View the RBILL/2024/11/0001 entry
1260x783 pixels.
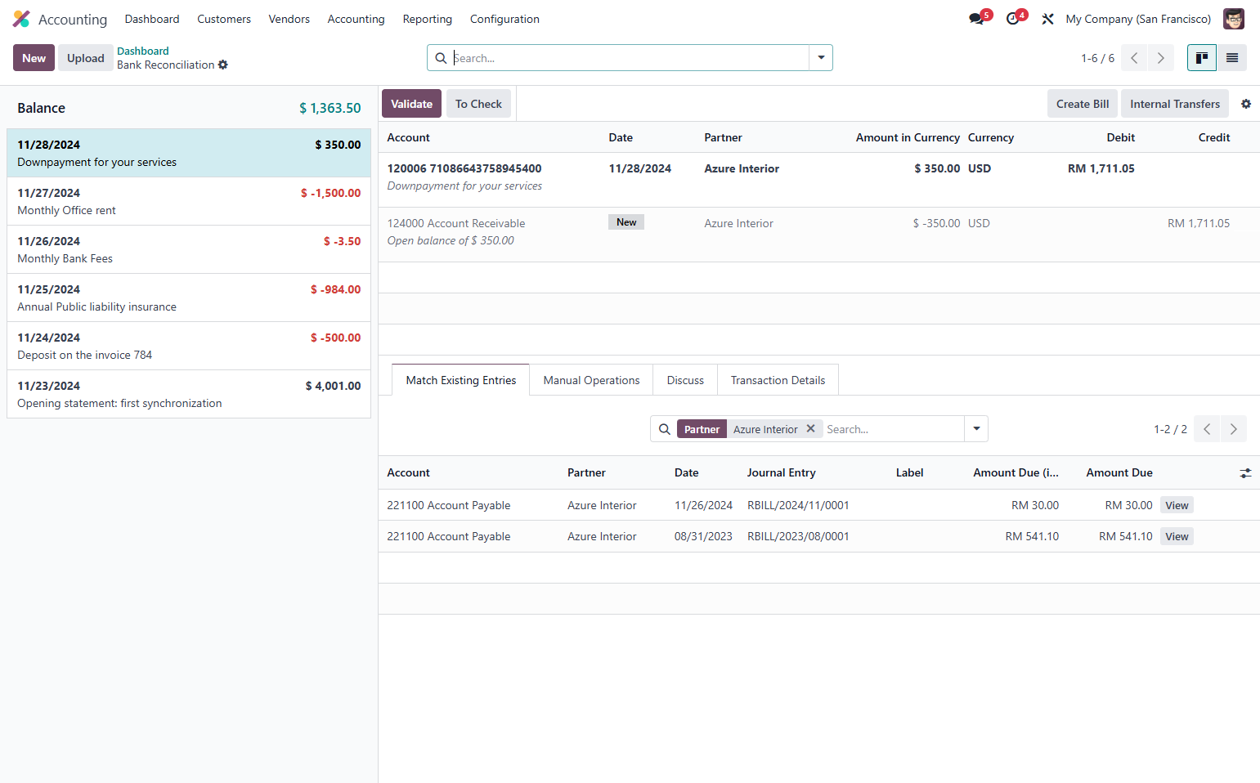point(1177,505)
